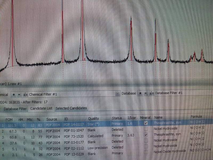Click FOM value 60.8

coord(13,137)
